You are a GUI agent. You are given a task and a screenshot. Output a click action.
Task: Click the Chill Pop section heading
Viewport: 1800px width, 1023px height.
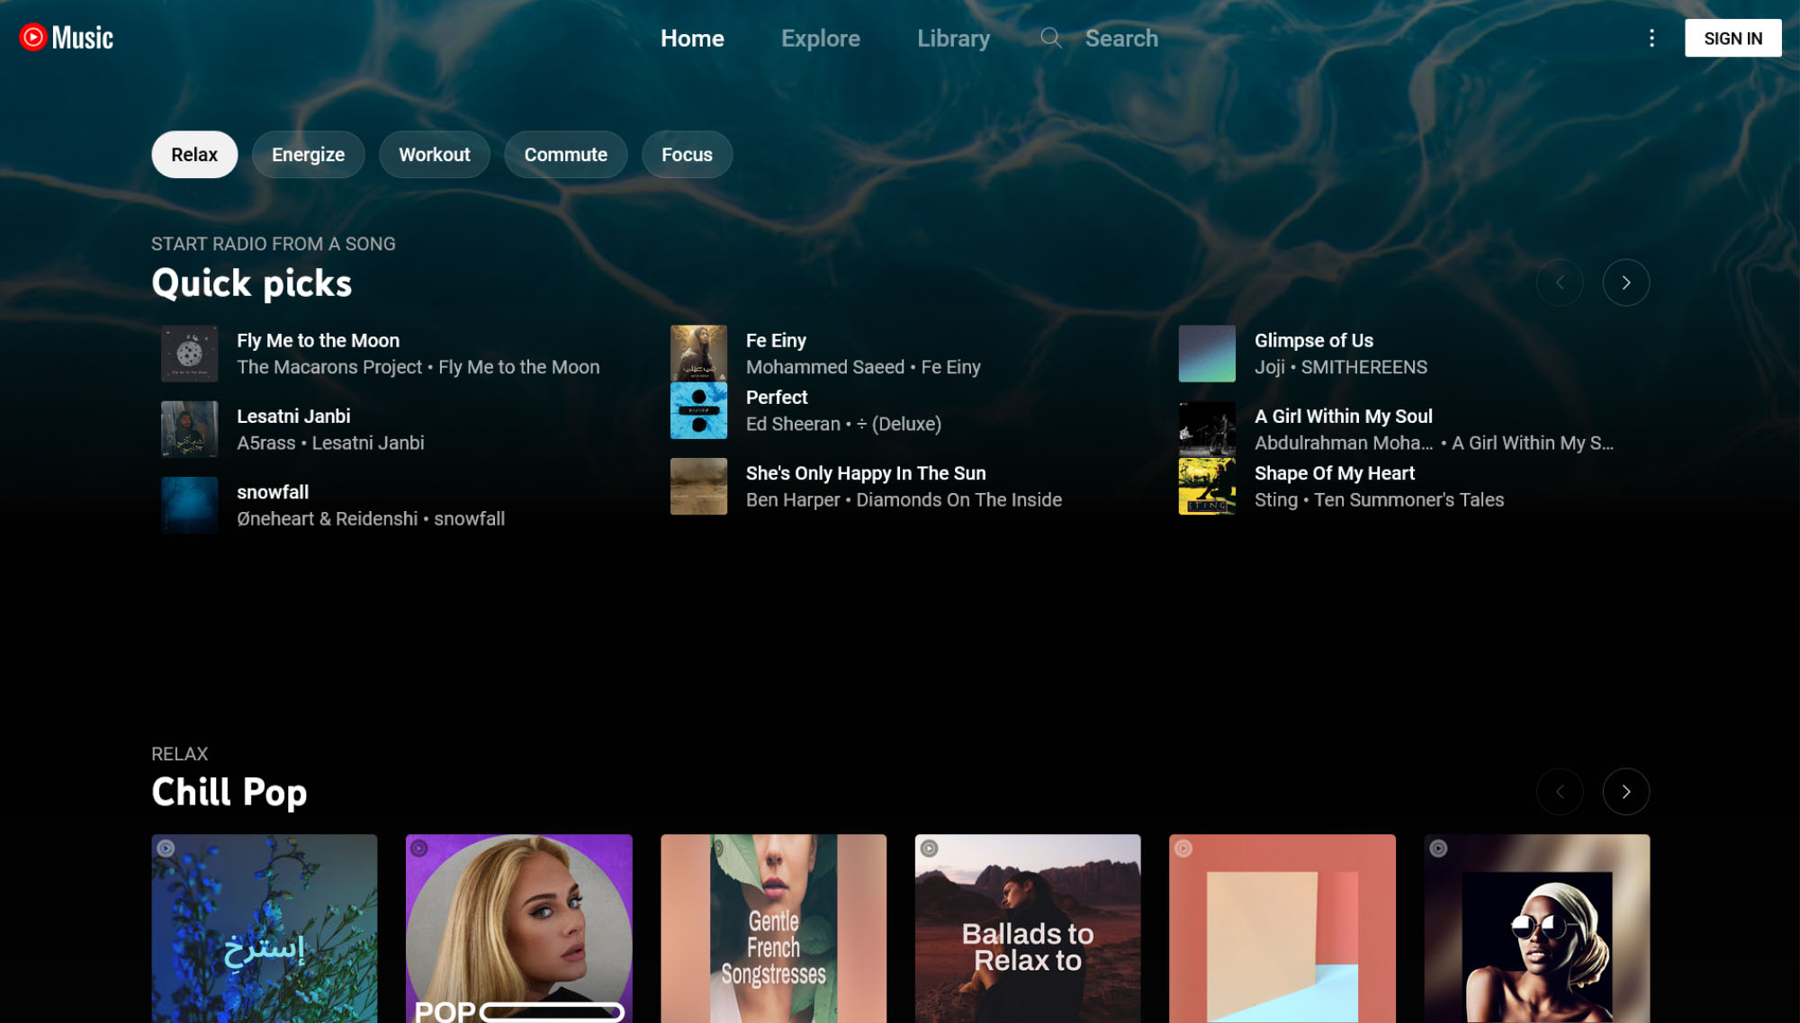point(229,793)
